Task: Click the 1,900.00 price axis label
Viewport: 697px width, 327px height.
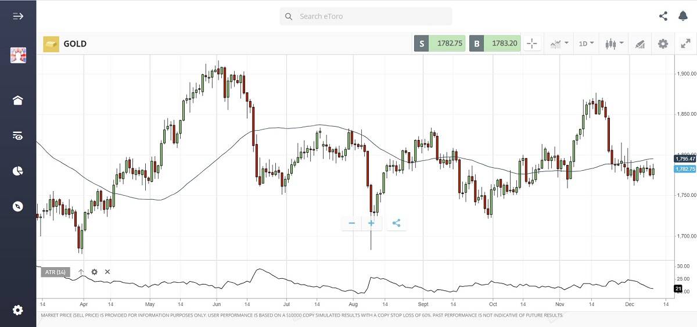Action: 687,74
